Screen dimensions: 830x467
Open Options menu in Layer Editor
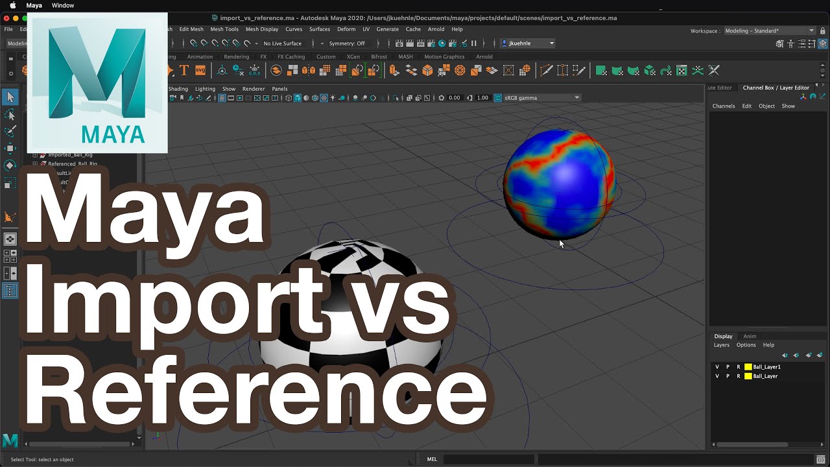click(746, 345)
